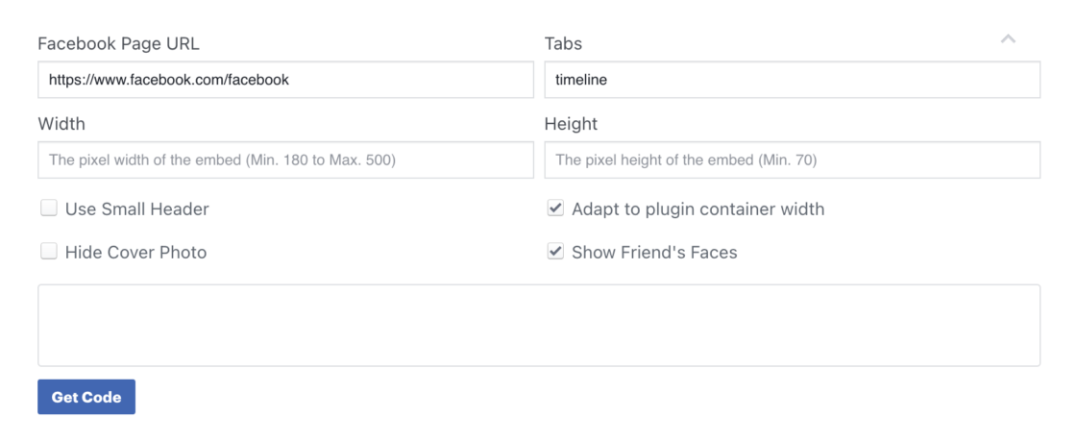Collapse the panel with the top-right chevron
Image resolution: width=1076 pixels, height=442 pixels.
pos(1008,39)
